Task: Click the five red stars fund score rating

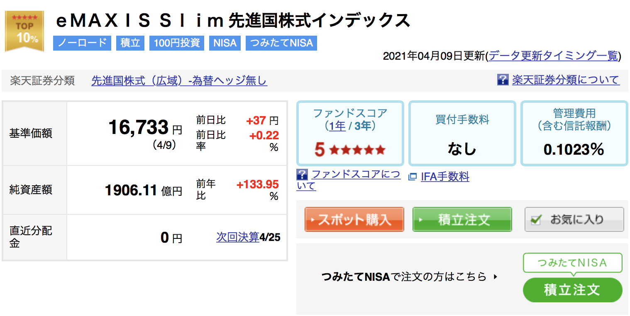Action: [357, 150]
